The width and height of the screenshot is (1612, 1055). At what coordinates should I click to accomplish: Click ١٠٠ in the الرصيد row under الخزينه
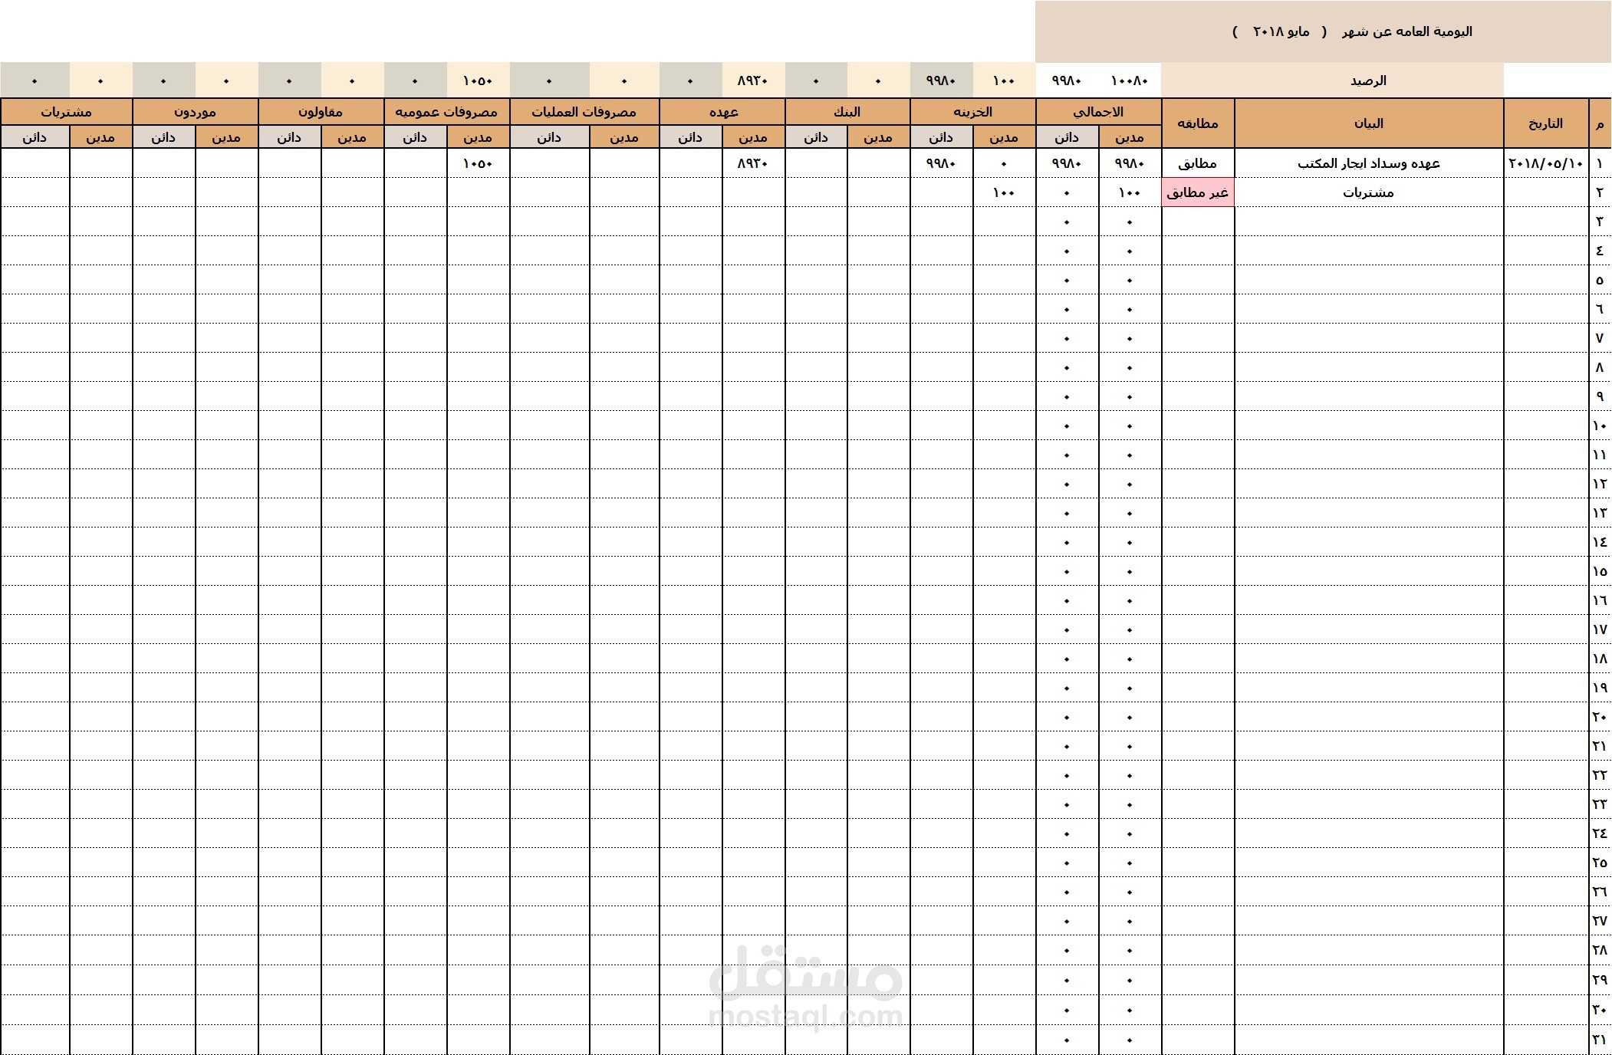tap(1004, 81)
